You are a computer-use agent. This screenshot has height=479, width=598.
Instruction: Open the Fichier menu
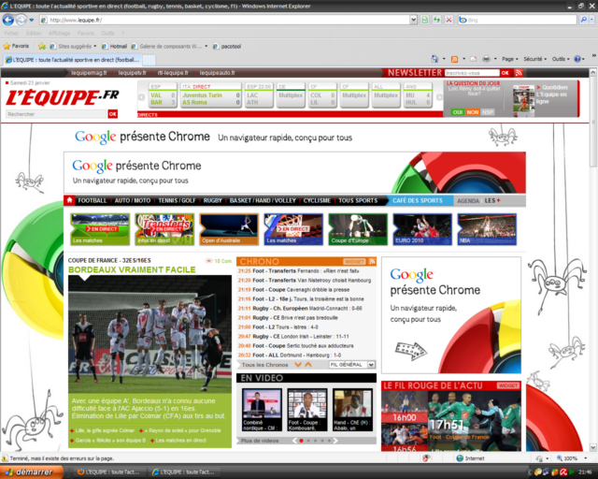[11, 34]
